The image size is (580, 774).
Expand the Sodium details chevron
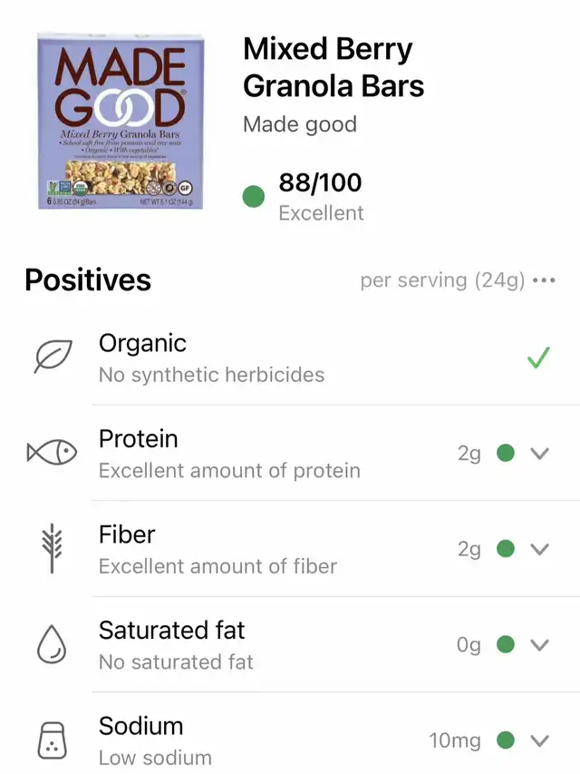(x=539, y=740)
